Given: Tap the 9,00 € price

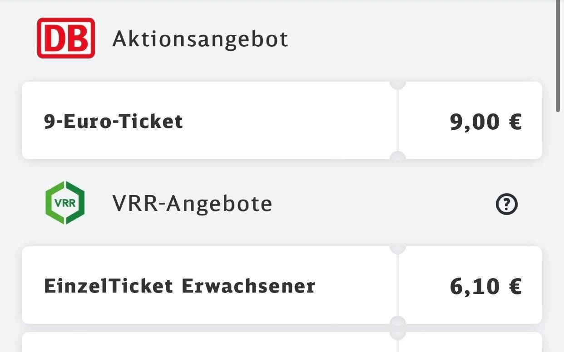Looking at the screenshot, I should [485, 122].
